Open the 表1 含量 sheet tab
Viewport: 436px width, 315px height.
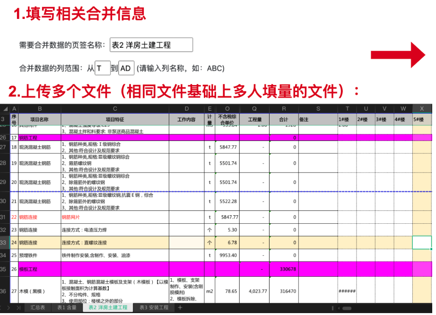(x=67, y=308)
